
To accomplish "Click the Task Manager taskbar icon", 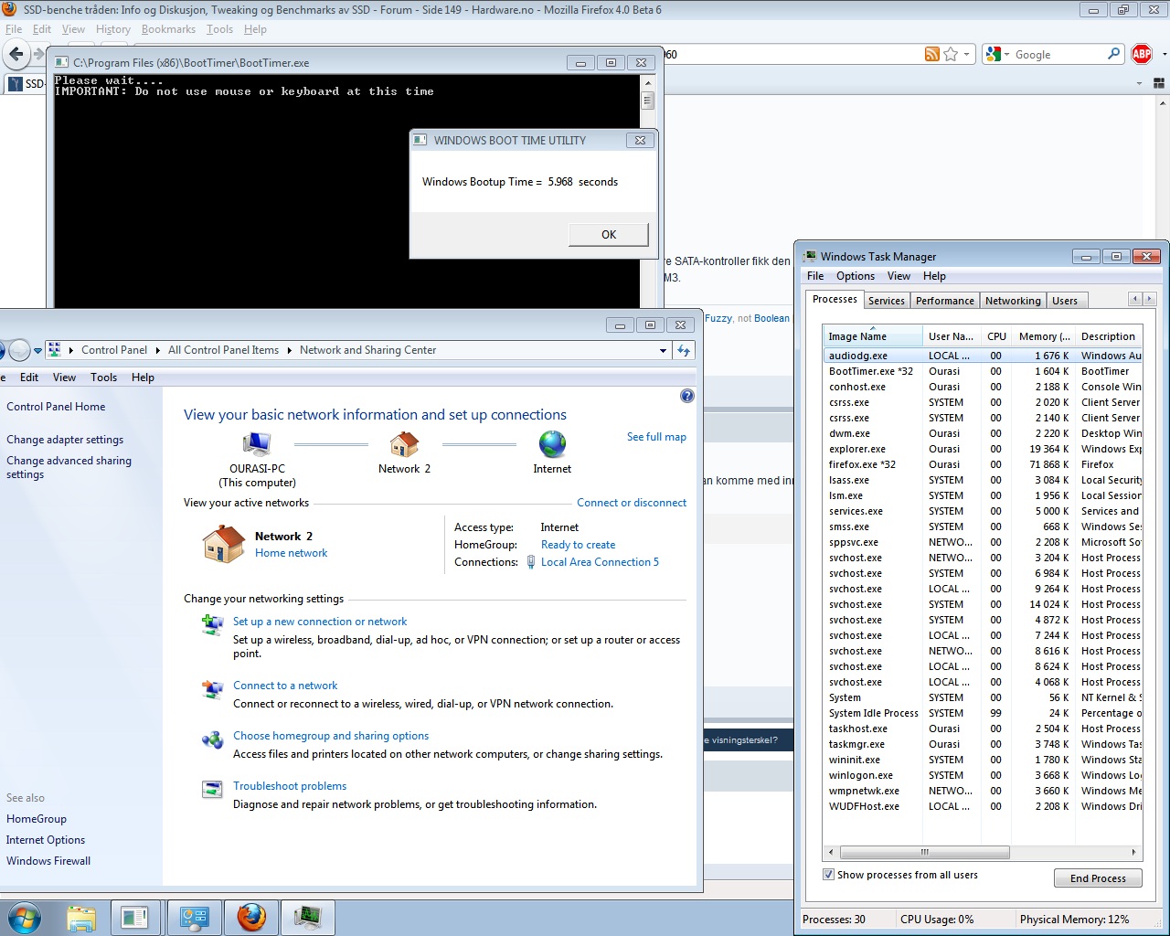I will point(308,918).
